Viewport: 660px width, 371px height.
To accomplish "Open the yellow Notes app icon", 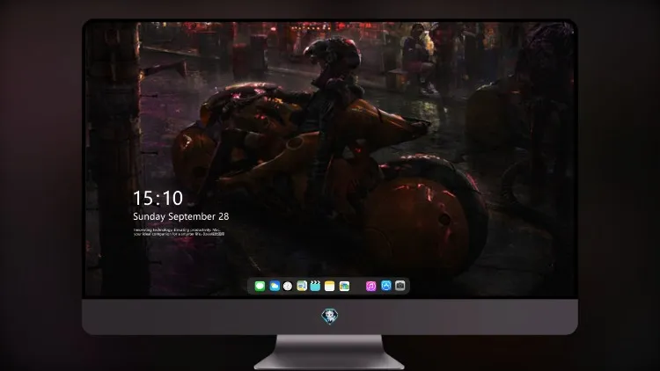I will (330, 286).
